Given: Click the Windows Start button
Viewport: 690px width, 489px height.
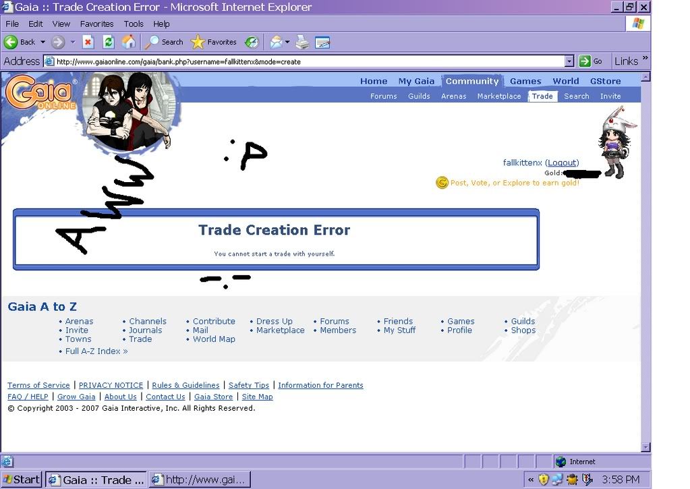Looking at the screenshot, I should tap(21, 480).
